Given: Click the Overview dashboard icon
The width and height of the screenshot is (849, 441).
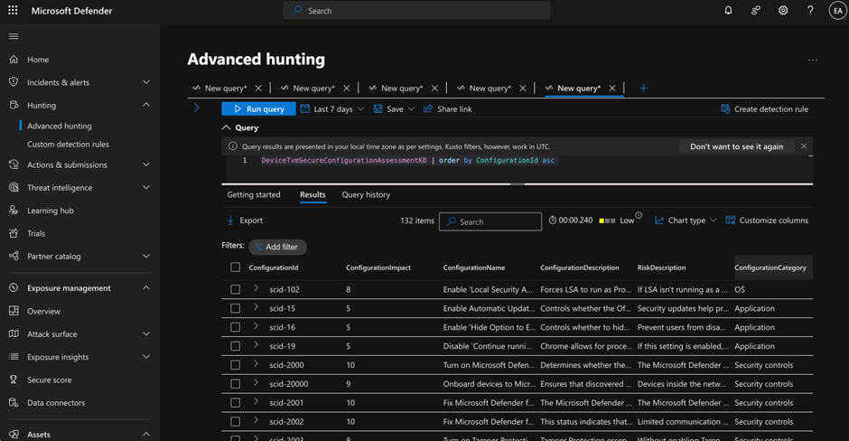Looking at the screenshot, I should (x=14, y=311).
